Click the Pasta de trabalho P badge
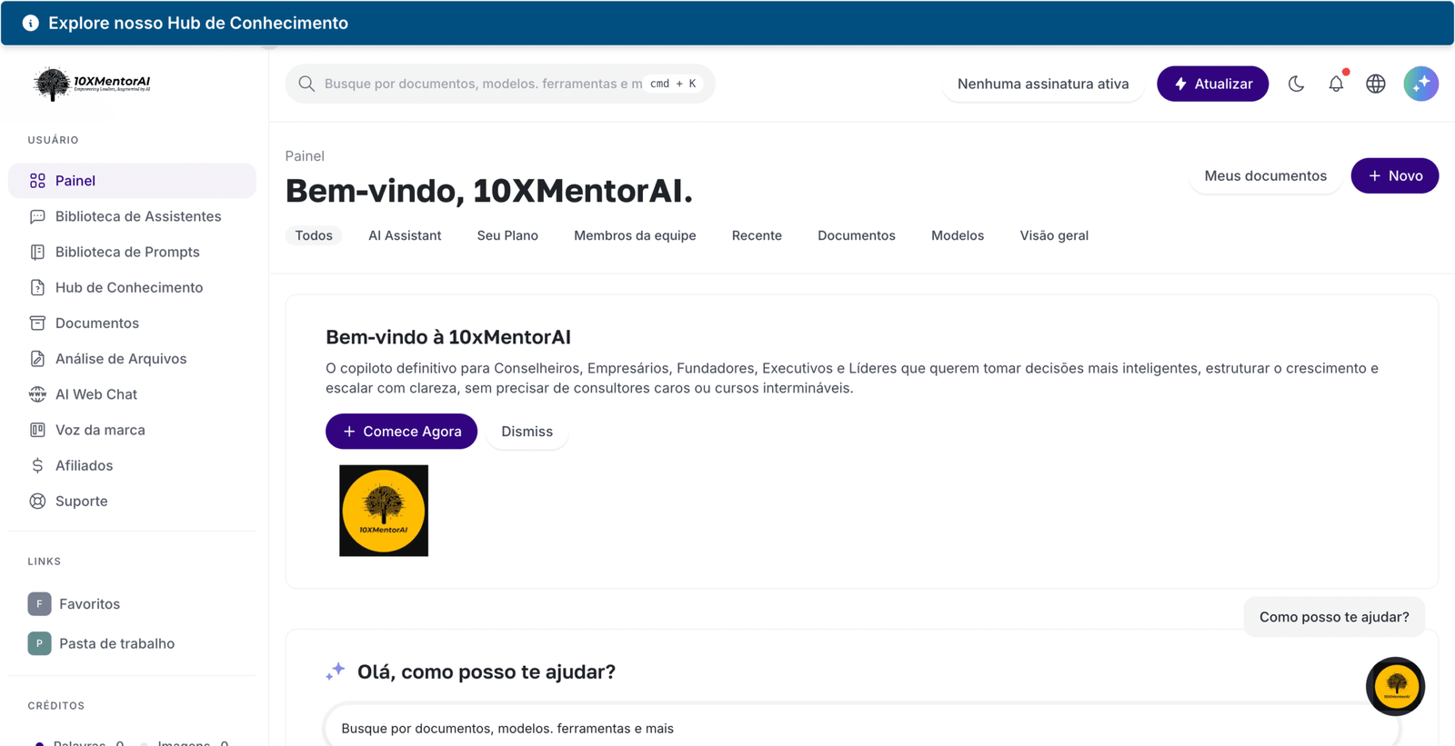 click(39, 643)
